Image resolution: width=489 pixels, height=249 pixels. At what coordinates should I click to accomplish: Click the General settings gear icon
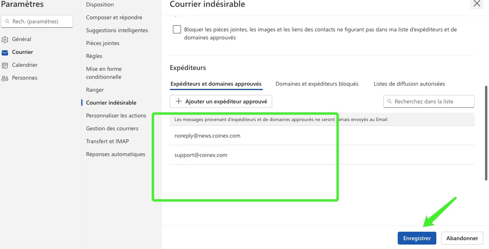5,39
